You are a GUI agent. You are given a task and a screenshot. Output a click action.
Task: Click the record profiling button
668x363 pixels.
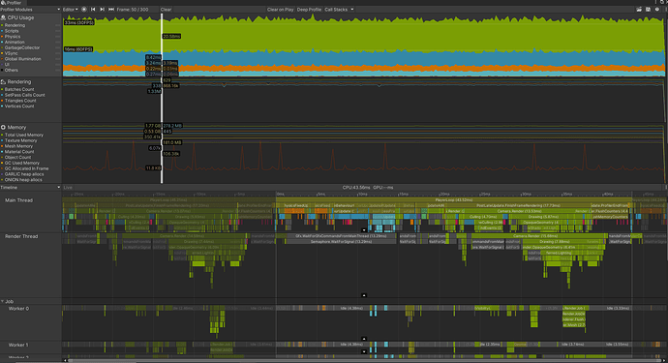[x=84, y=10]
